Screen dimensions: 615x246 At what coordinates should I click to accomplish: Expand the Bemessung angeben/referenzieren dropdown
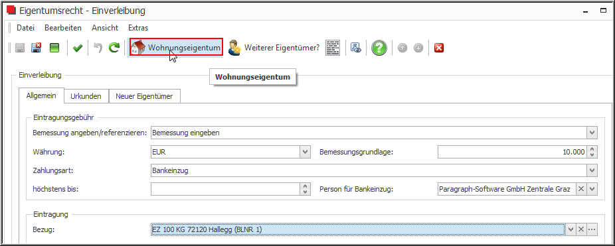tap(592, 133)
